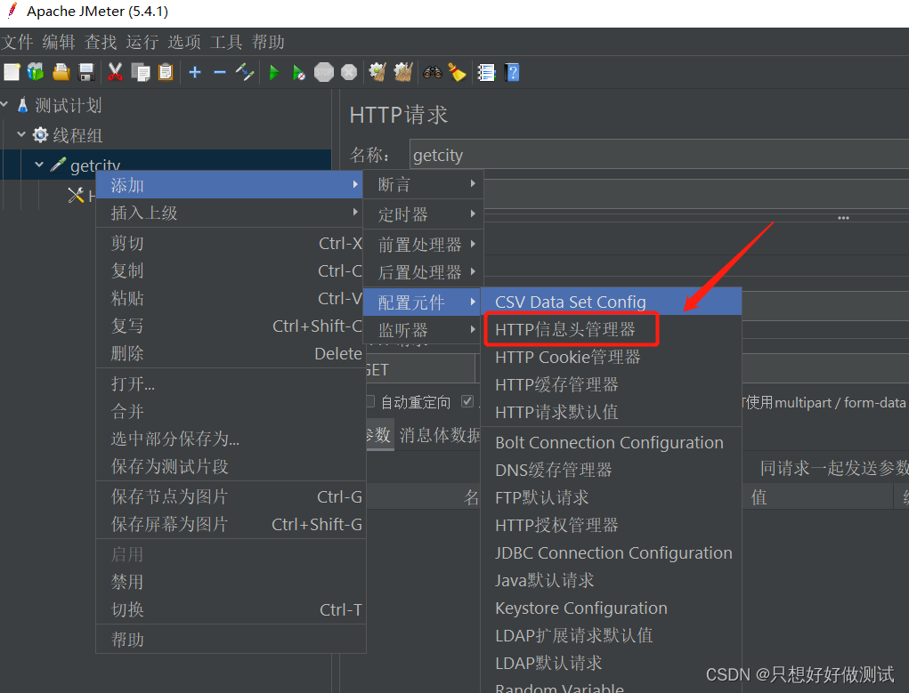The height and width of the screenshot is (693, 909).
Task: Open the 文件 menu
Action: click(x=17, y=42)
